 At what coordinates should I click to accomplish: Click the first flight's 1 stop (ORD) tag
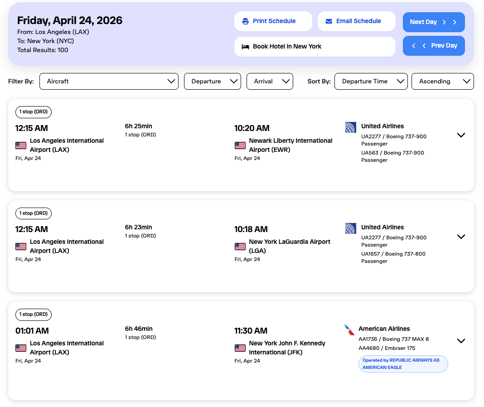tap(34, 112)
